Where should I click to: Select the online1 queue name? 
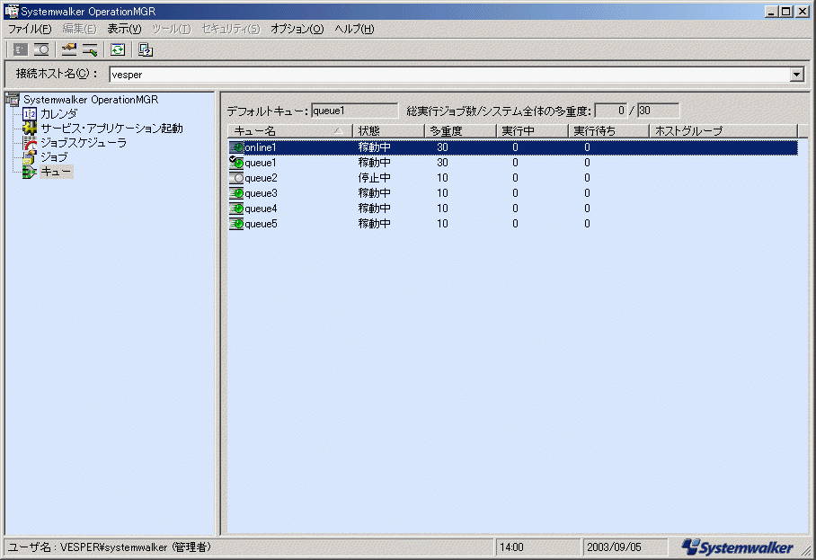[x=261, y=147]
